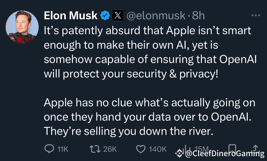
Task: Click the 26K repost count
Action: [x=110, y=149]
